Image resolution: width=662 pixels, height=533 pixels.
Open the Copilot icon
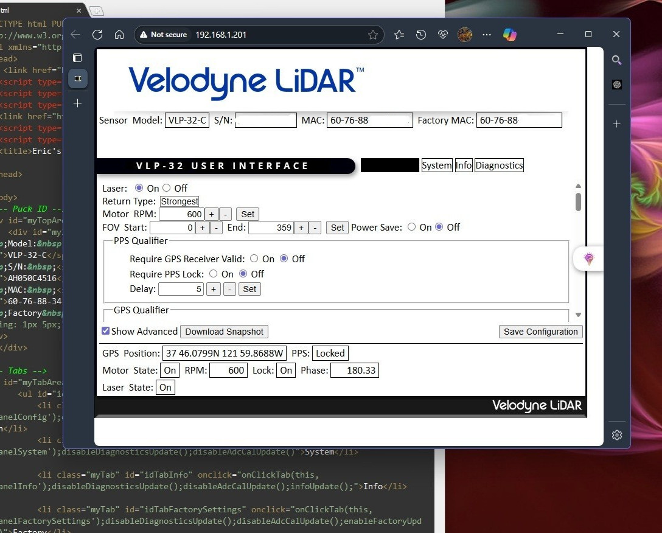coord(510,35)
